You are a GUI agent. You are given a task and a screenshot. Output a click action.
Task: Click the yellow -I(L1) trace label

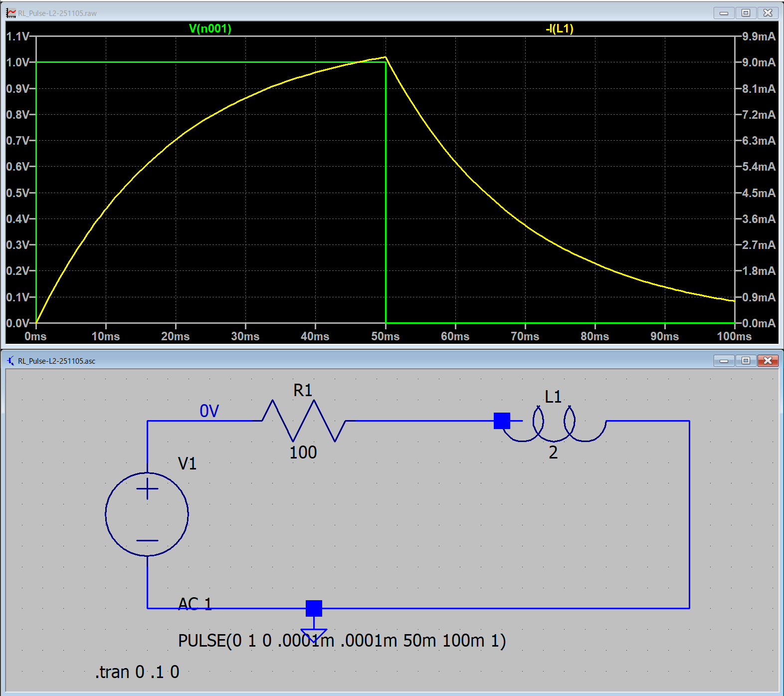pos(559,28)
